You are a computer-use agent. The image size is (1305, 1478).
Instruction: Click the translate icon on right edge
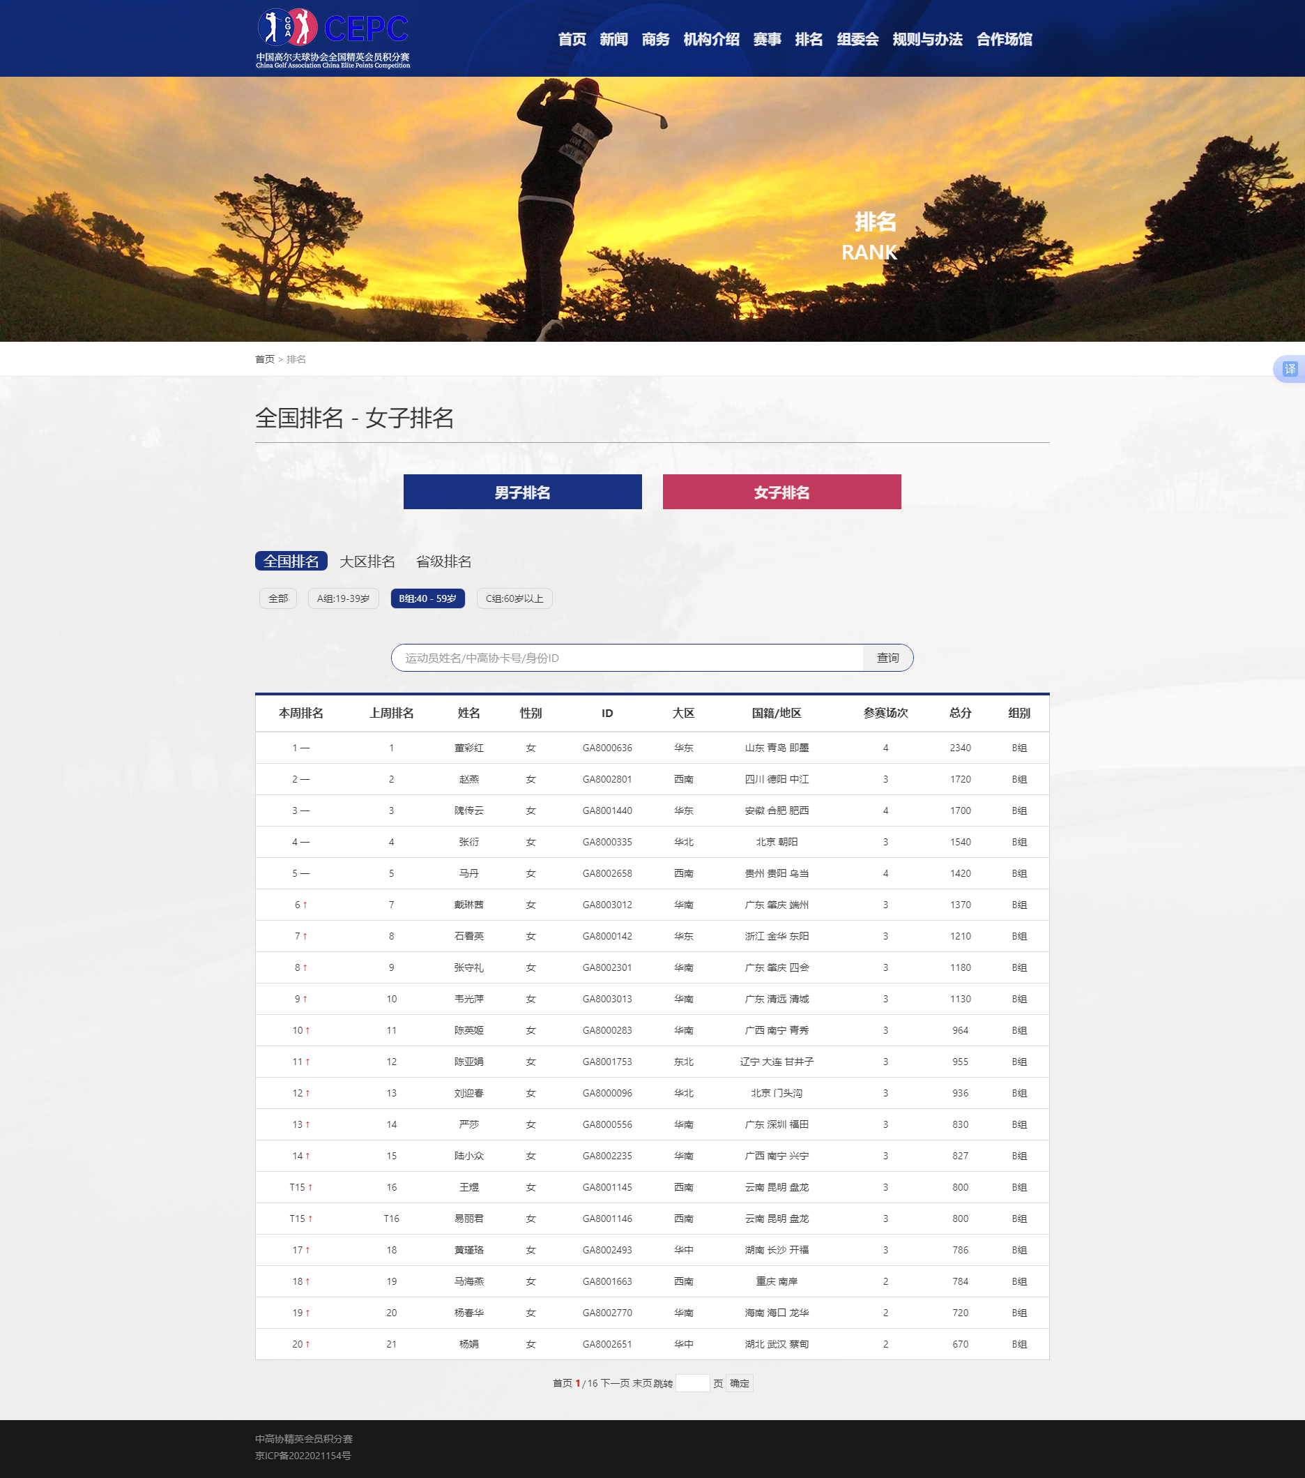[x=1289, y=370]
